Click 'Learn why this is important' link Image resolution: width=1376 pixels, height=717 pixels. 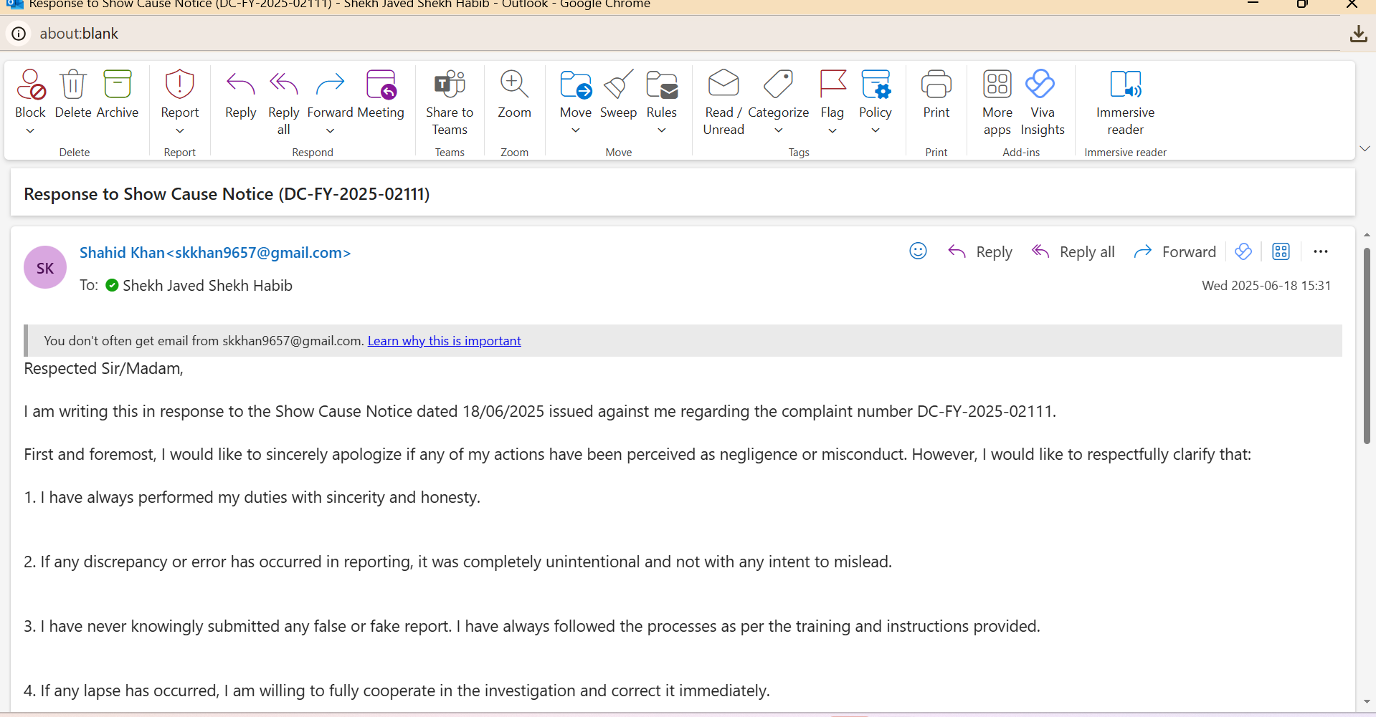(x=444, y=341)
